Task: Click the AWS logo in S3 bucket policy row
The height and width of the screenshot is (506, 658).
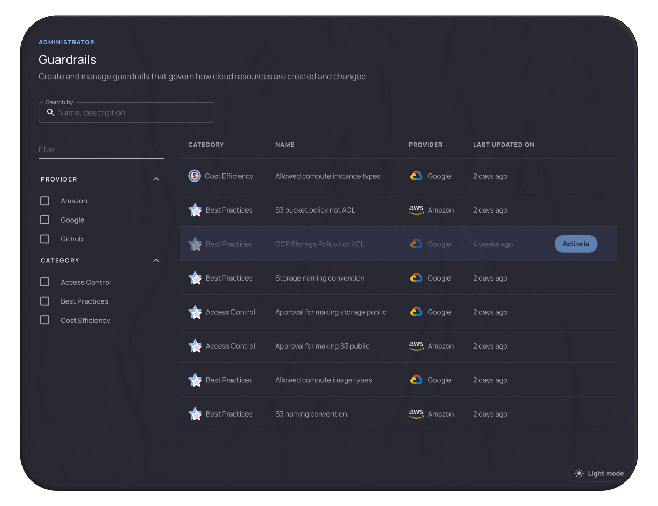Action: [416, 210]
